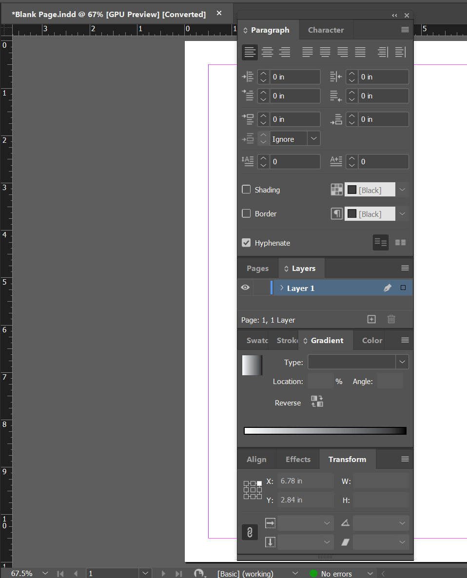Click the Y position field 2.84 in

306,500
